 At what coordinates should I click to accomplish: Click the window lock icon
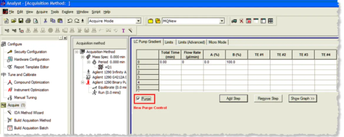[248, 21]
